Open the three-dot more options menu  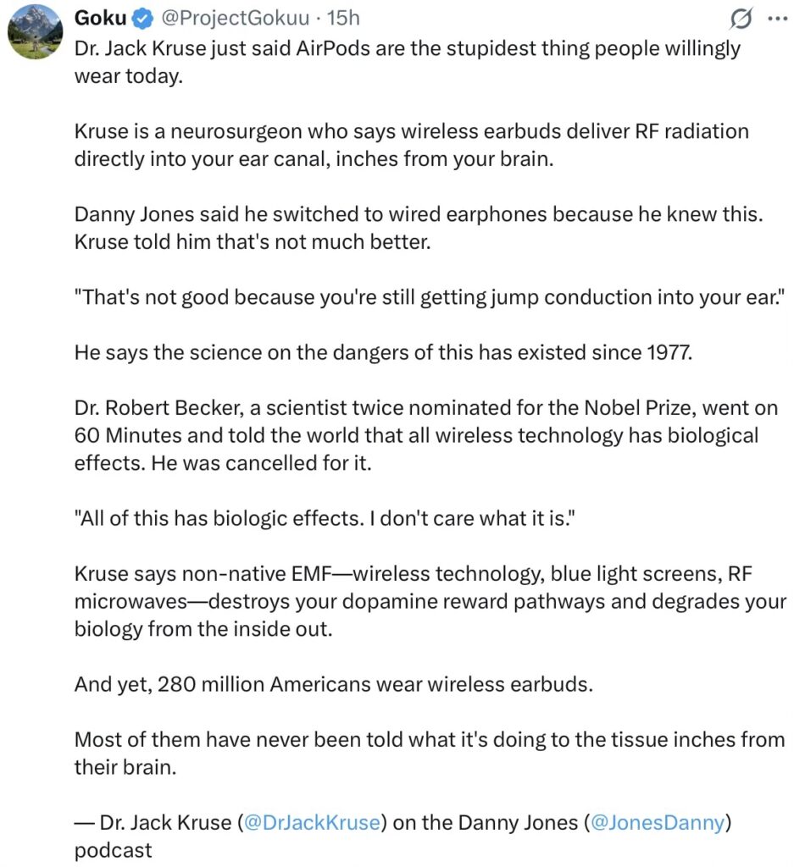[775, 19]
